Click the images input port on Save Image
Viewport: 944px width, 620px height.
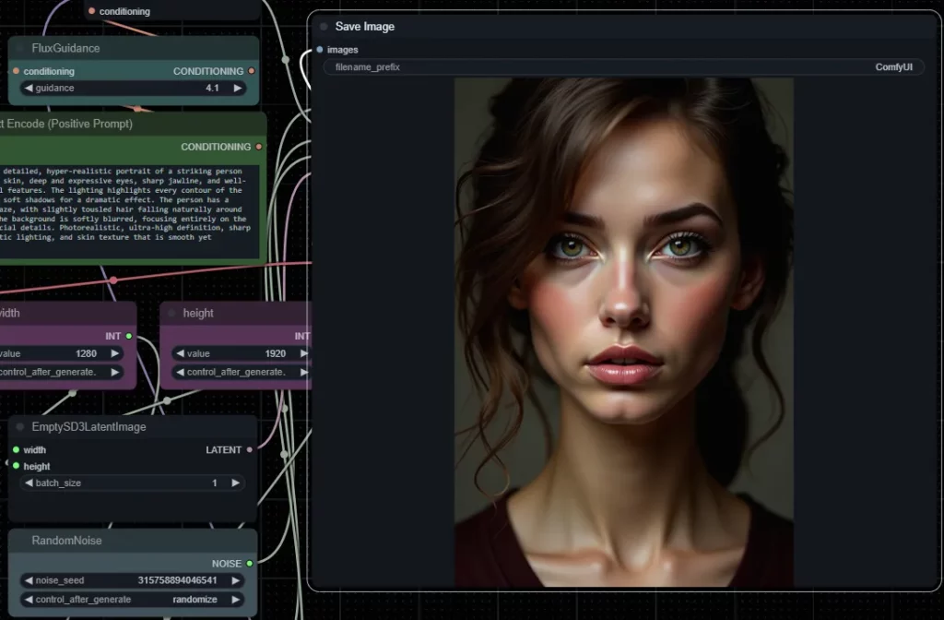320,50
